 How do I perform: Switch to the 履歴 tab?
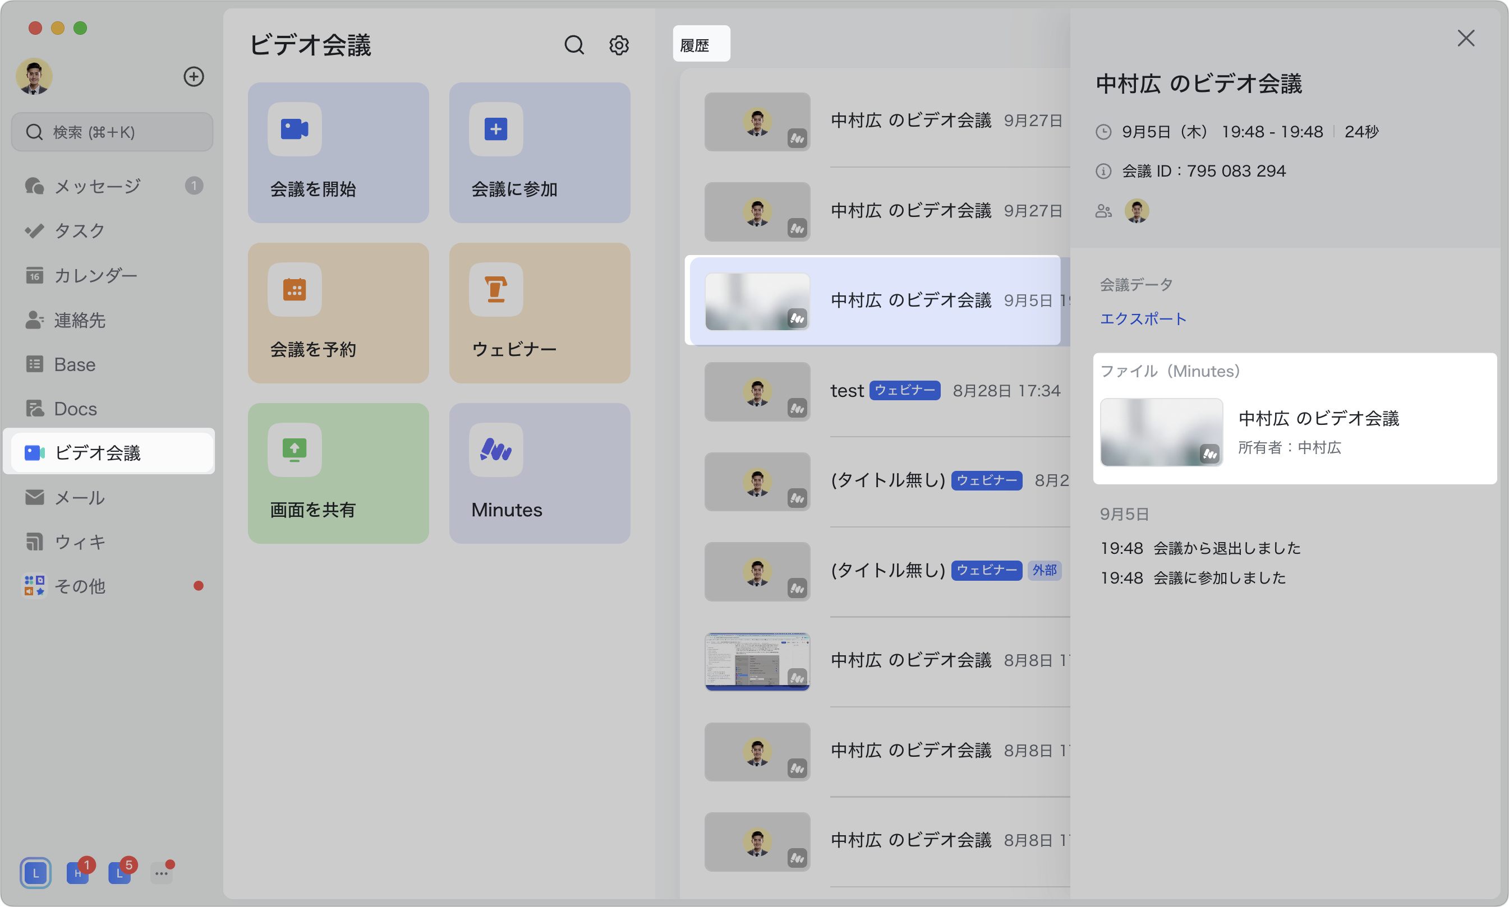(x=700, y=43)
